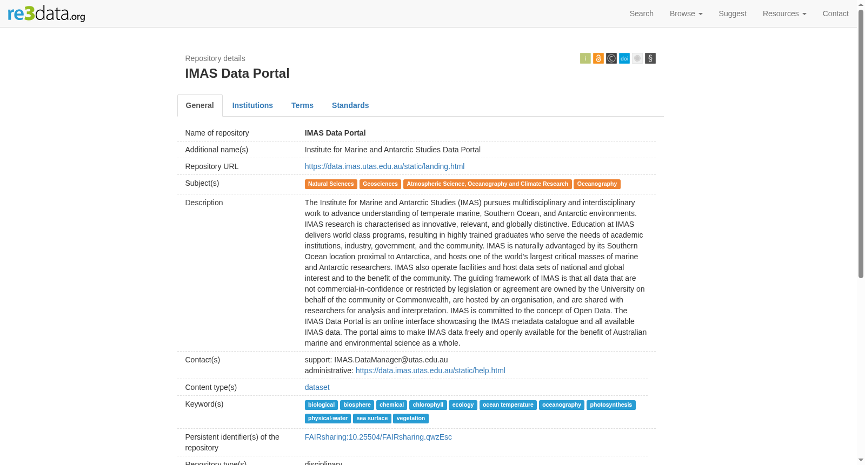The height and width of the screenshot is (465, 865).
Task: Click the Atmospheric Science, Oceanography and Climate Research tag
Action: [487, 184]
